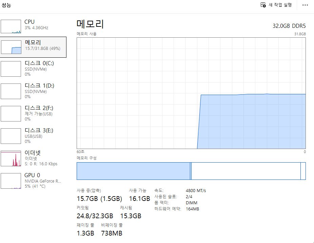Screen dimensions: 314x243
Task: Click the 16.1GB available value
Action: [x=140, y=199]
